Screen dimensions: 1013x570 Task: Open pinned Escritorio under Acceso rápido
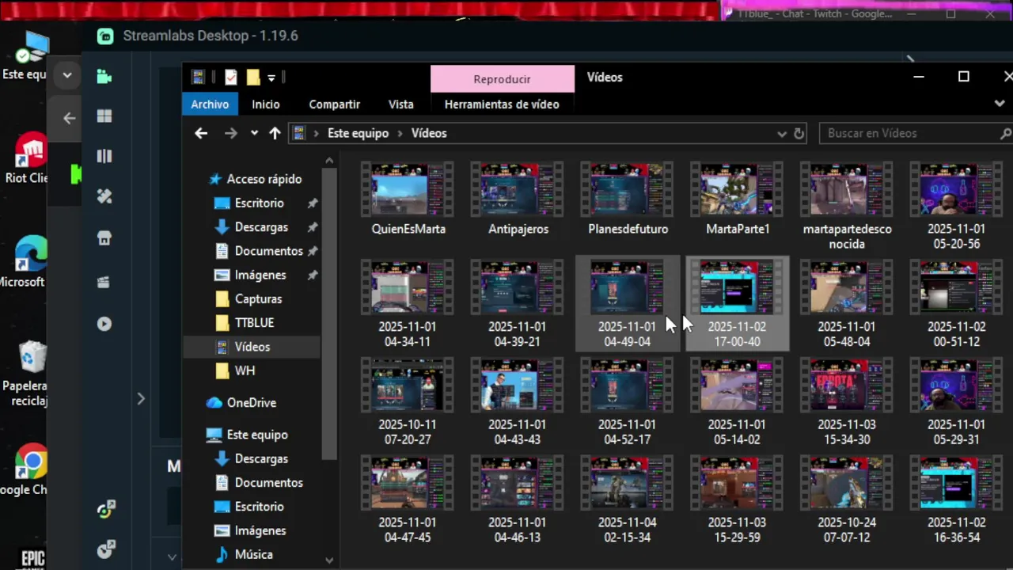pyautogui.click(x=259, y=203)
